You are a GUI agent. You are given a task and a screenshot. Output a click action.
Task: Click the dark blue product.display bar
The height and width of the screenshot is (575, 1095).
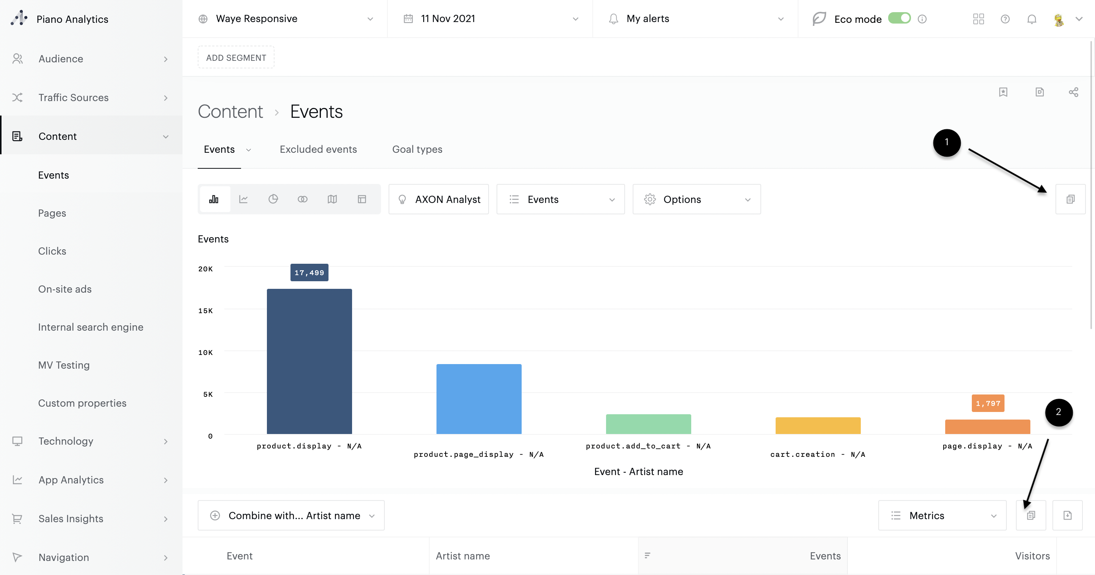[x=309, y=361]
